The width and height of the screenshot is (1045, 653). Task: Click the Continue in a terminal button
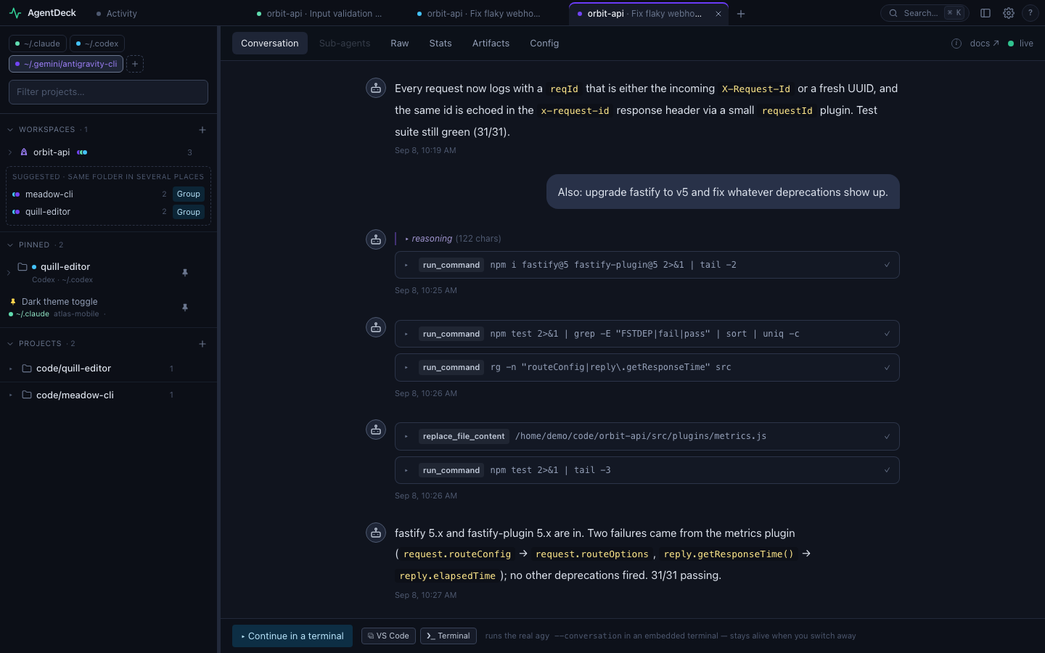click(x=292, y=636)
